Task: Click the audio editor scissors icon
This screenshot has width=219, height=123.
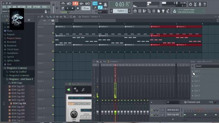Action: (x=195, y=4)
